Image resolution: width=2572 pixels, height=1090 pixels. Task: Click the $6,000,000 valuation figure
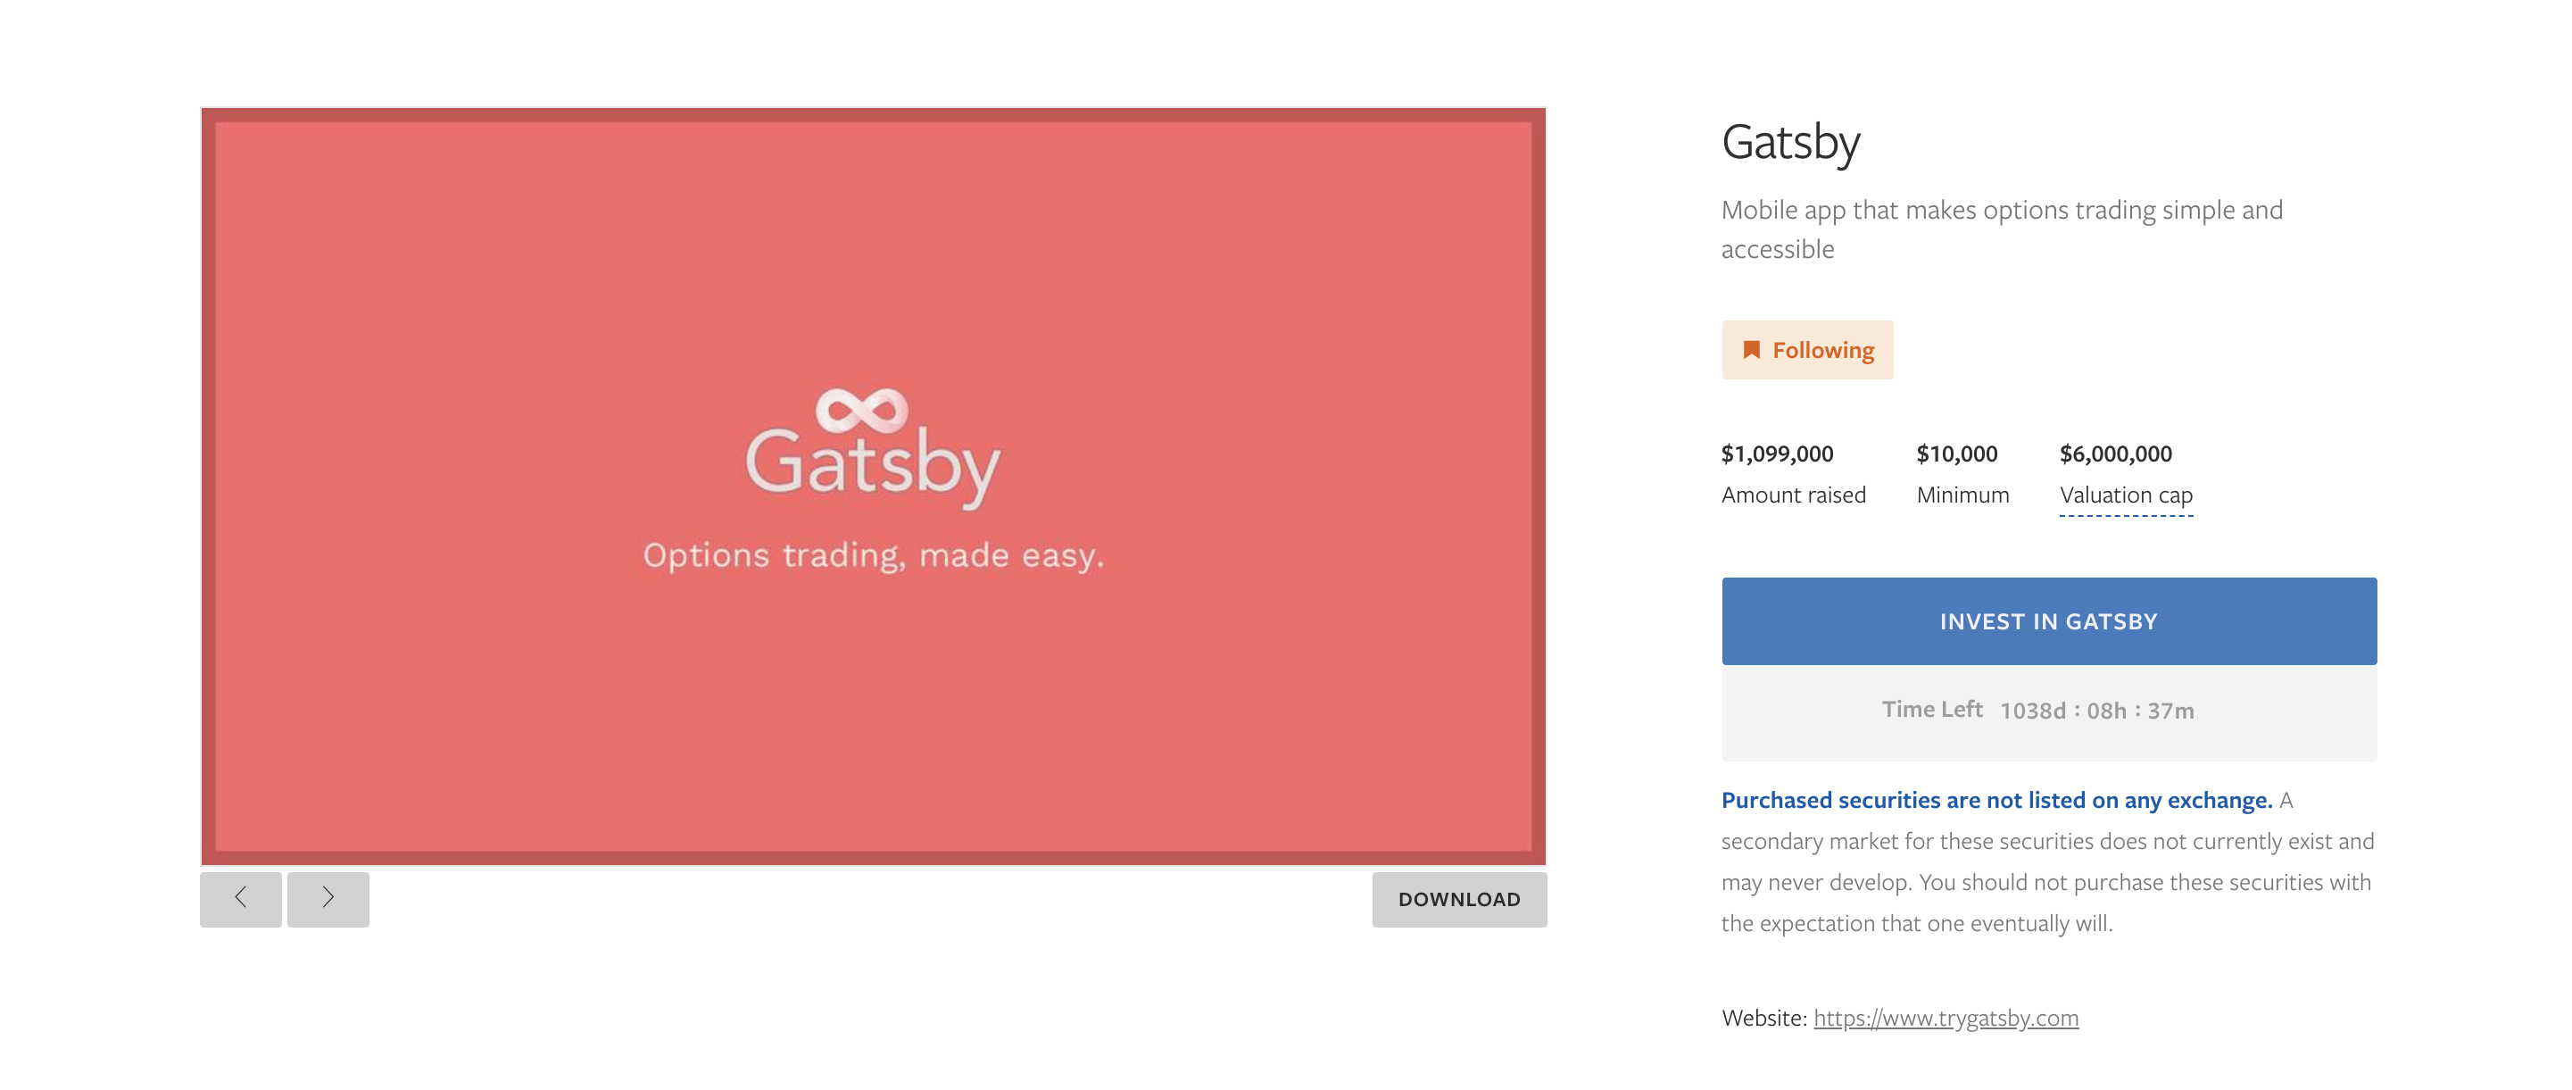2115,453
